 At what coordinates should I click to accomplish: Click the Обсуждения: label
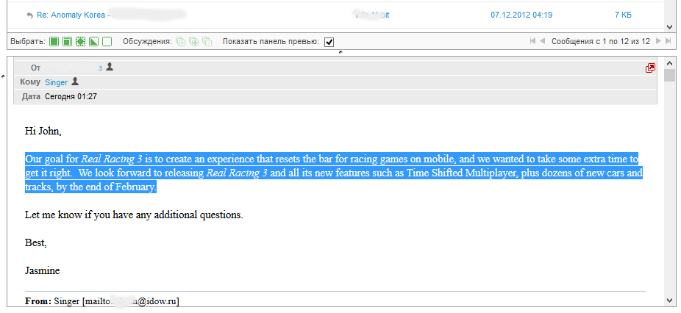tap(147, 42)
